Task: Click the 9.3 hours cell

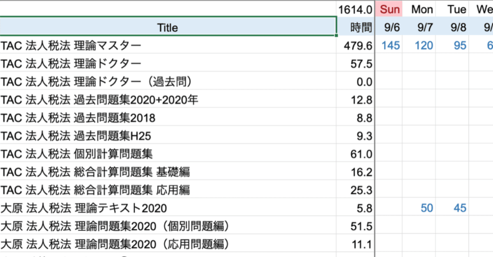Action: 356,136
